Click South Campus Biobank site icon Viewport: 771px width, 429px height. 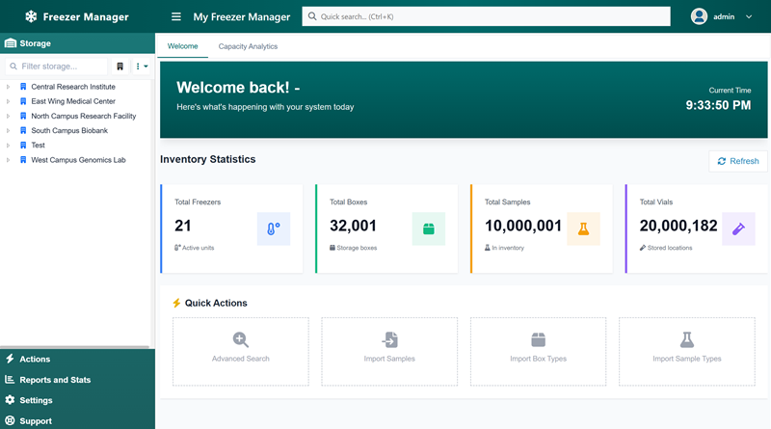23,130
